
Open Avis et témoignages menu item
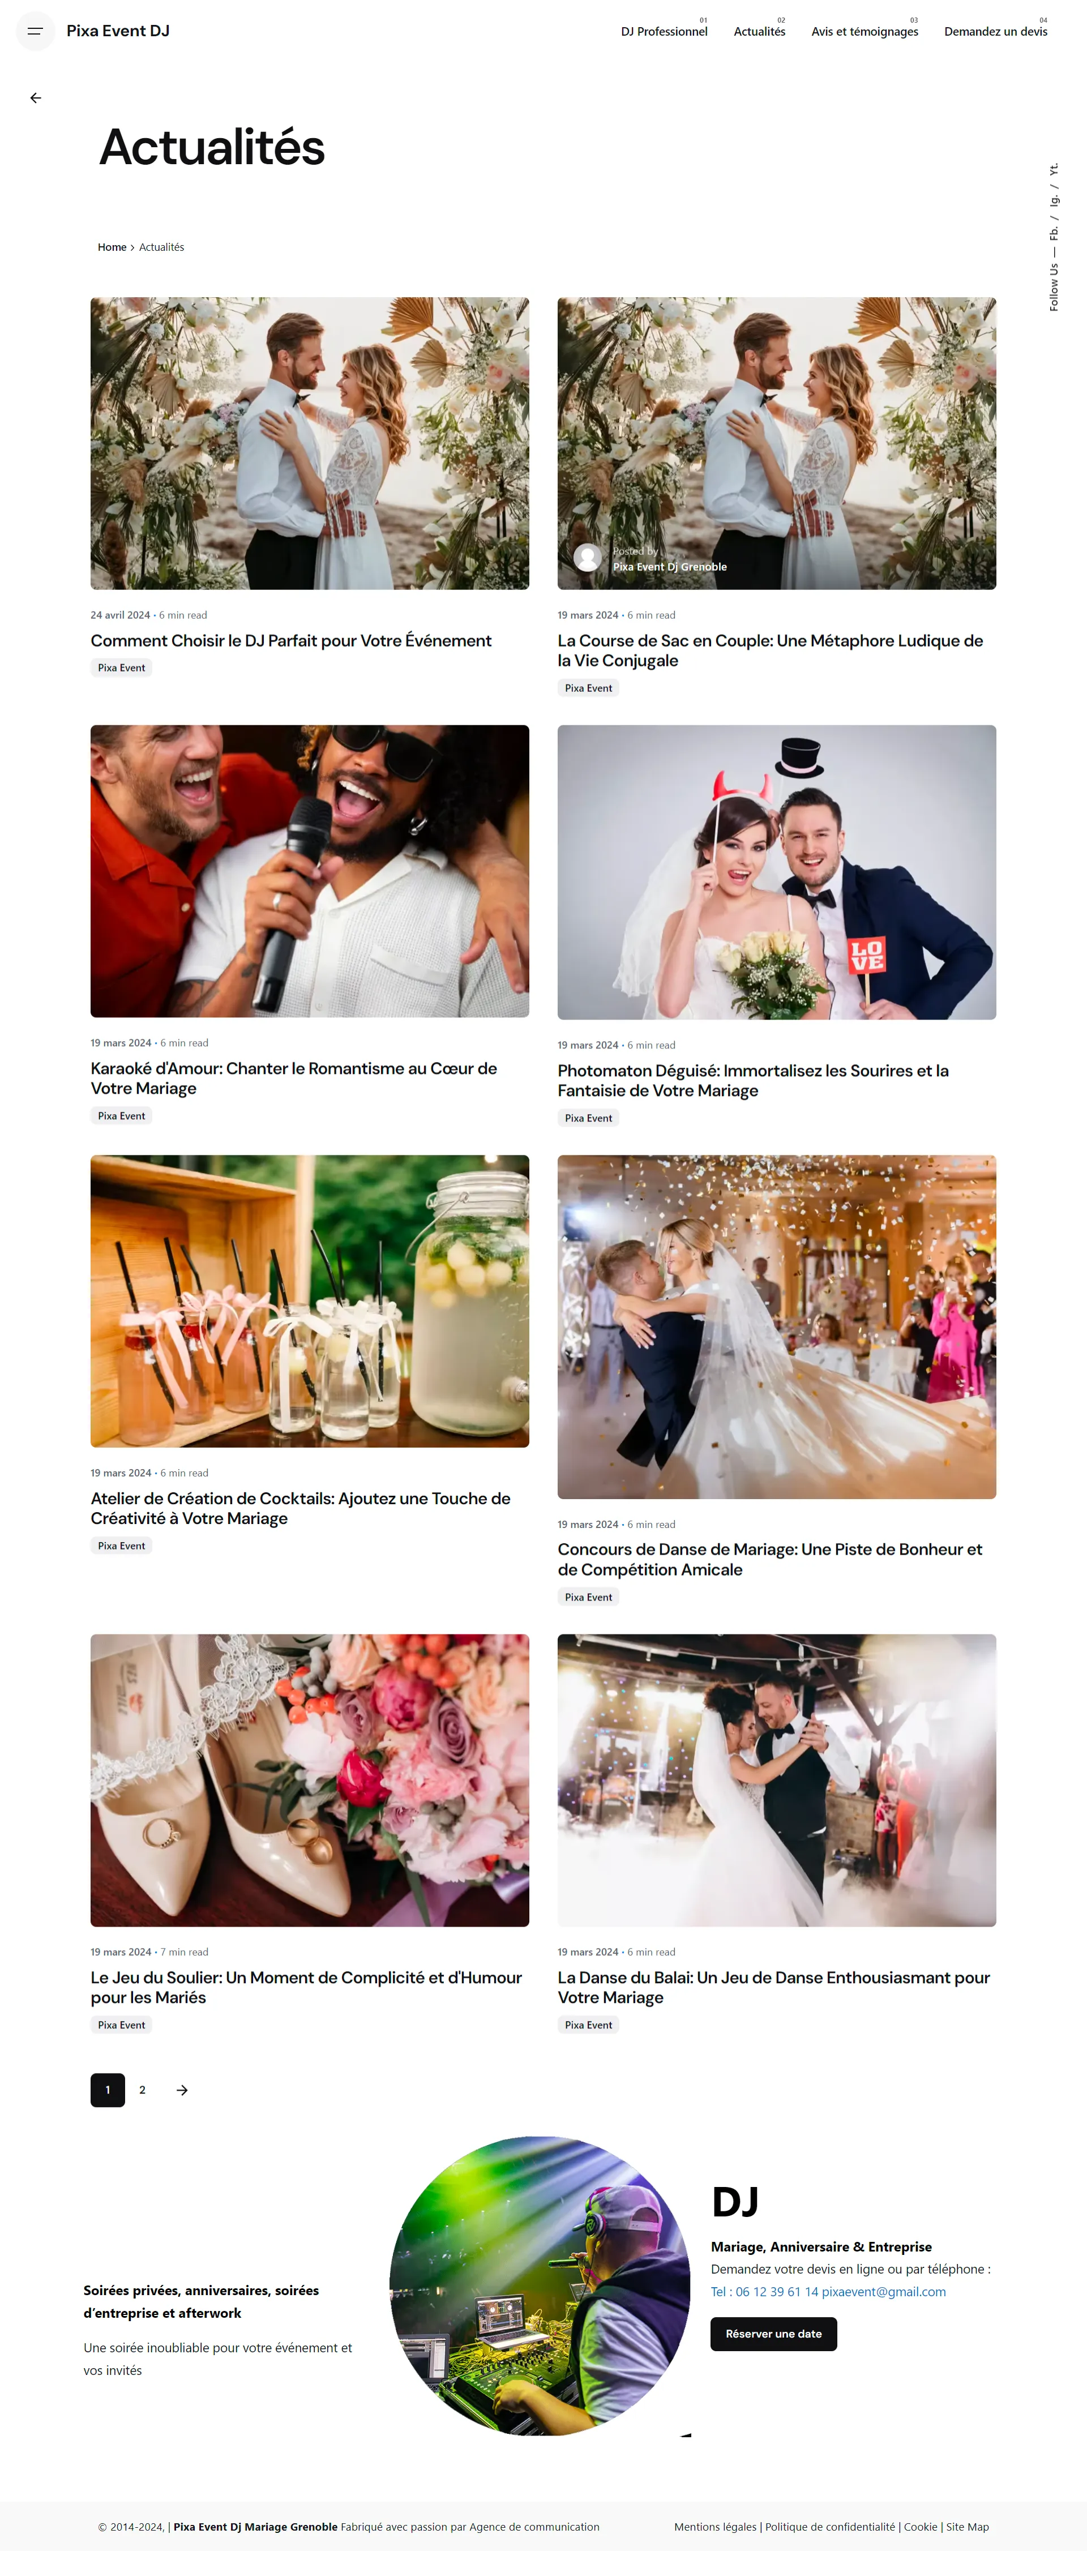[x=865, y=32]
